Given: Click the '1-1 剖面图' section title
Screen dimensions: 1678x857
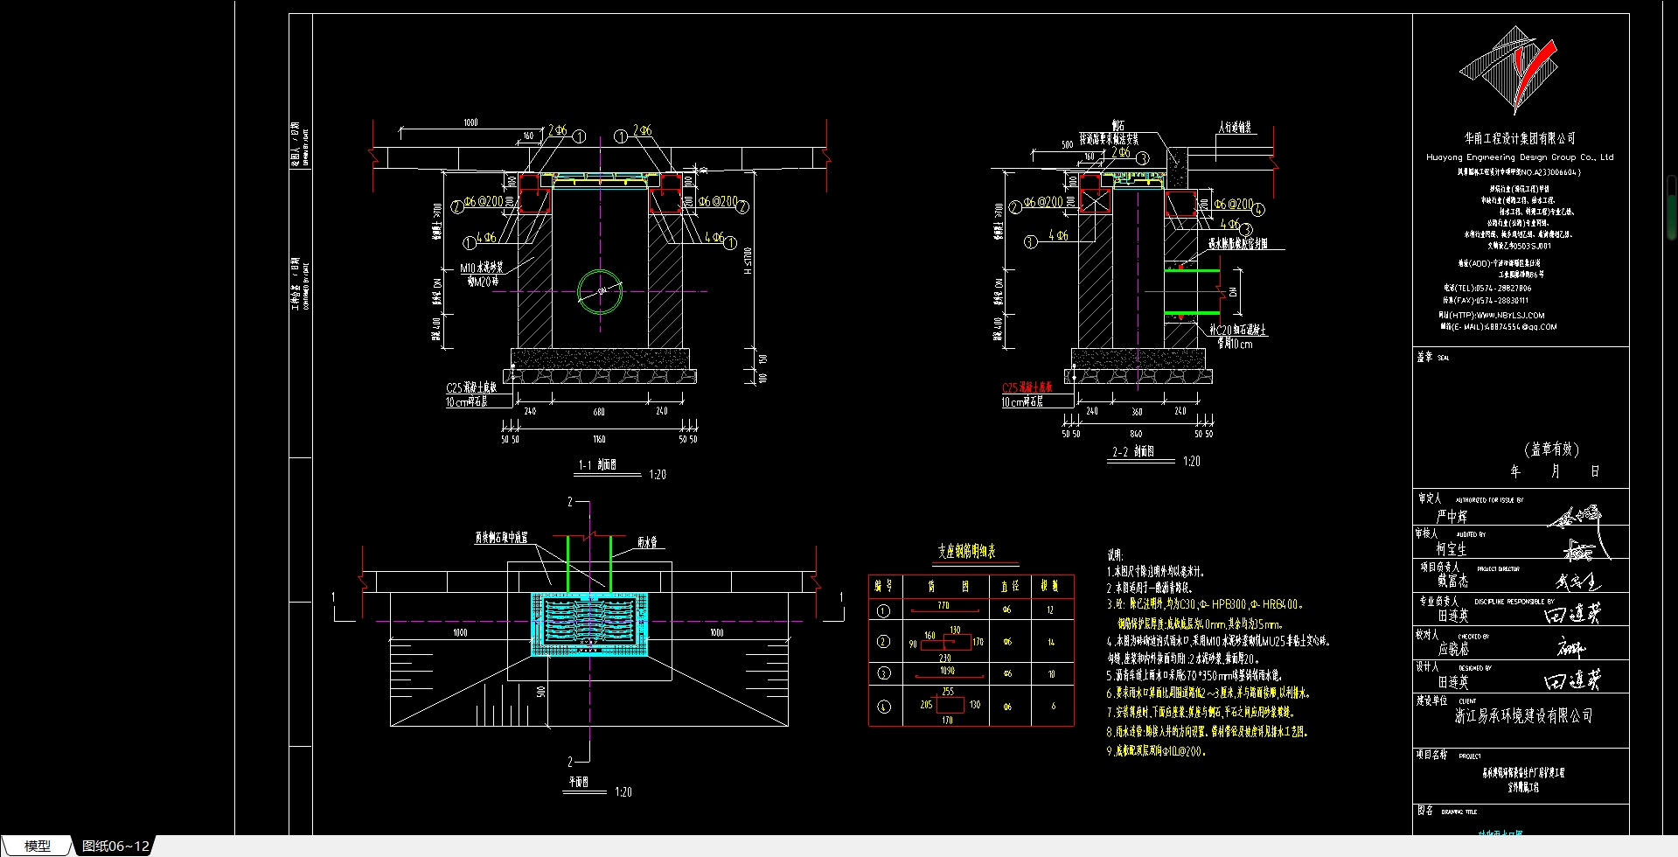Looking at the screenshot, I should [597, 464].
